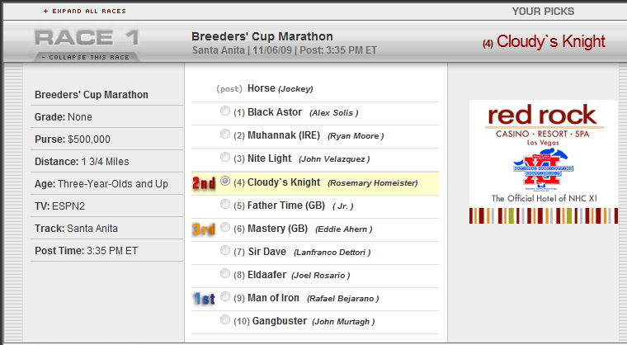This screenshot has width=627, height=345.
Task: Click the Cloudy's Knight horse name row
Action: pyautogui.click(x=315, y=183)
